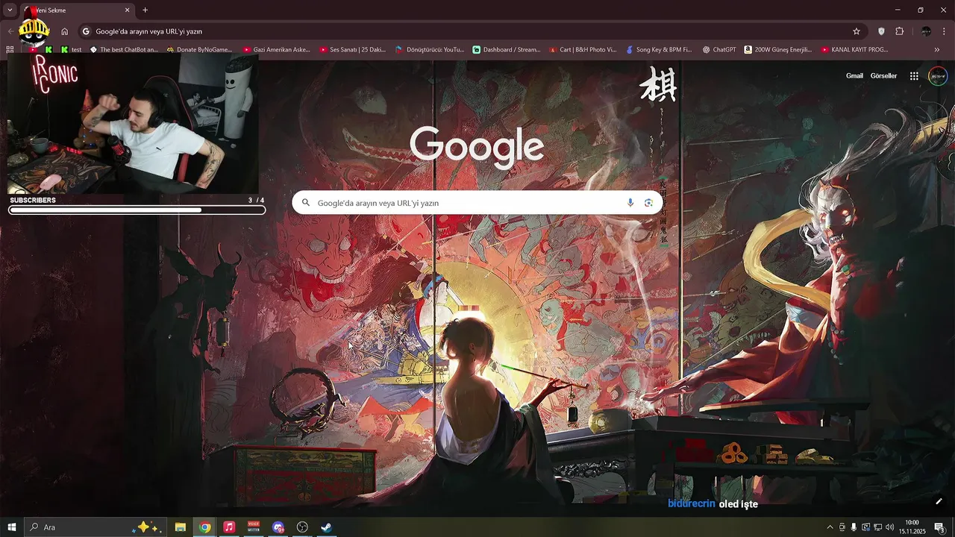955x537 pixels.
Task: Click the magnifier icon in Google search box
Action: tap(306, 203)
